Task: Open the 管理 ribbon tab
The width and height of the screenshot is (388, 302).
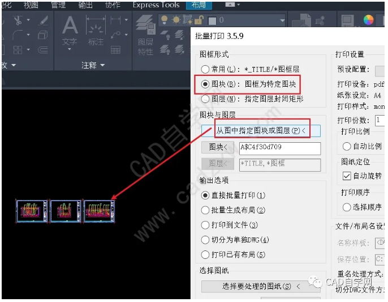Action: pos(58,5)
